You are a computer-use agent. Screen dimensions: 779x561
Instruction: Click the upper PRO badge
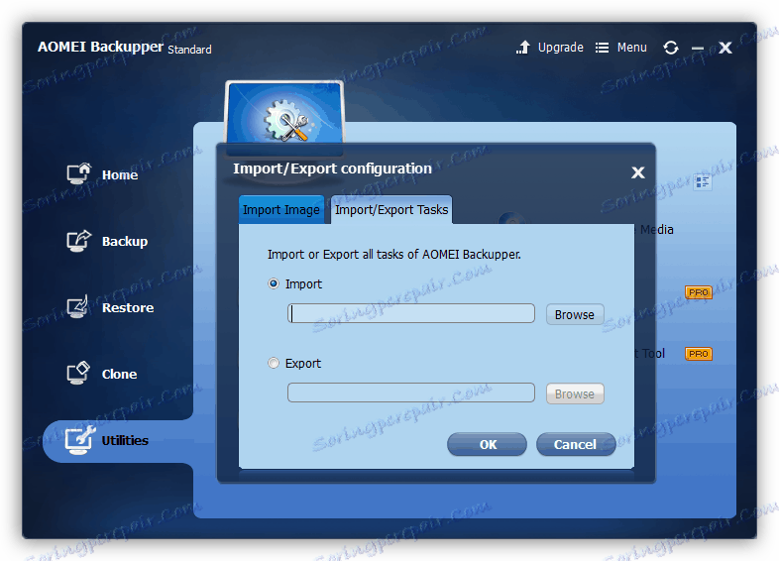coord(699,292)
